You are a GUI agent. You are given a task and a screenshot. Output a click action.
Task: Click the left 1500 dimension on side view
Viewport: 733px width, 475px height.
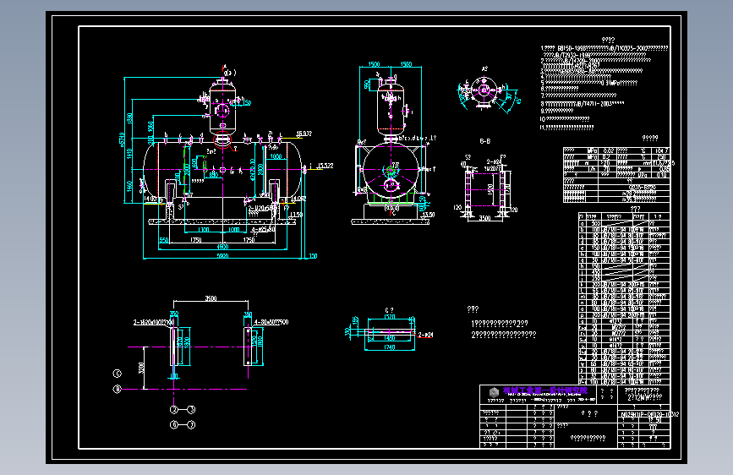coord(374,64)
